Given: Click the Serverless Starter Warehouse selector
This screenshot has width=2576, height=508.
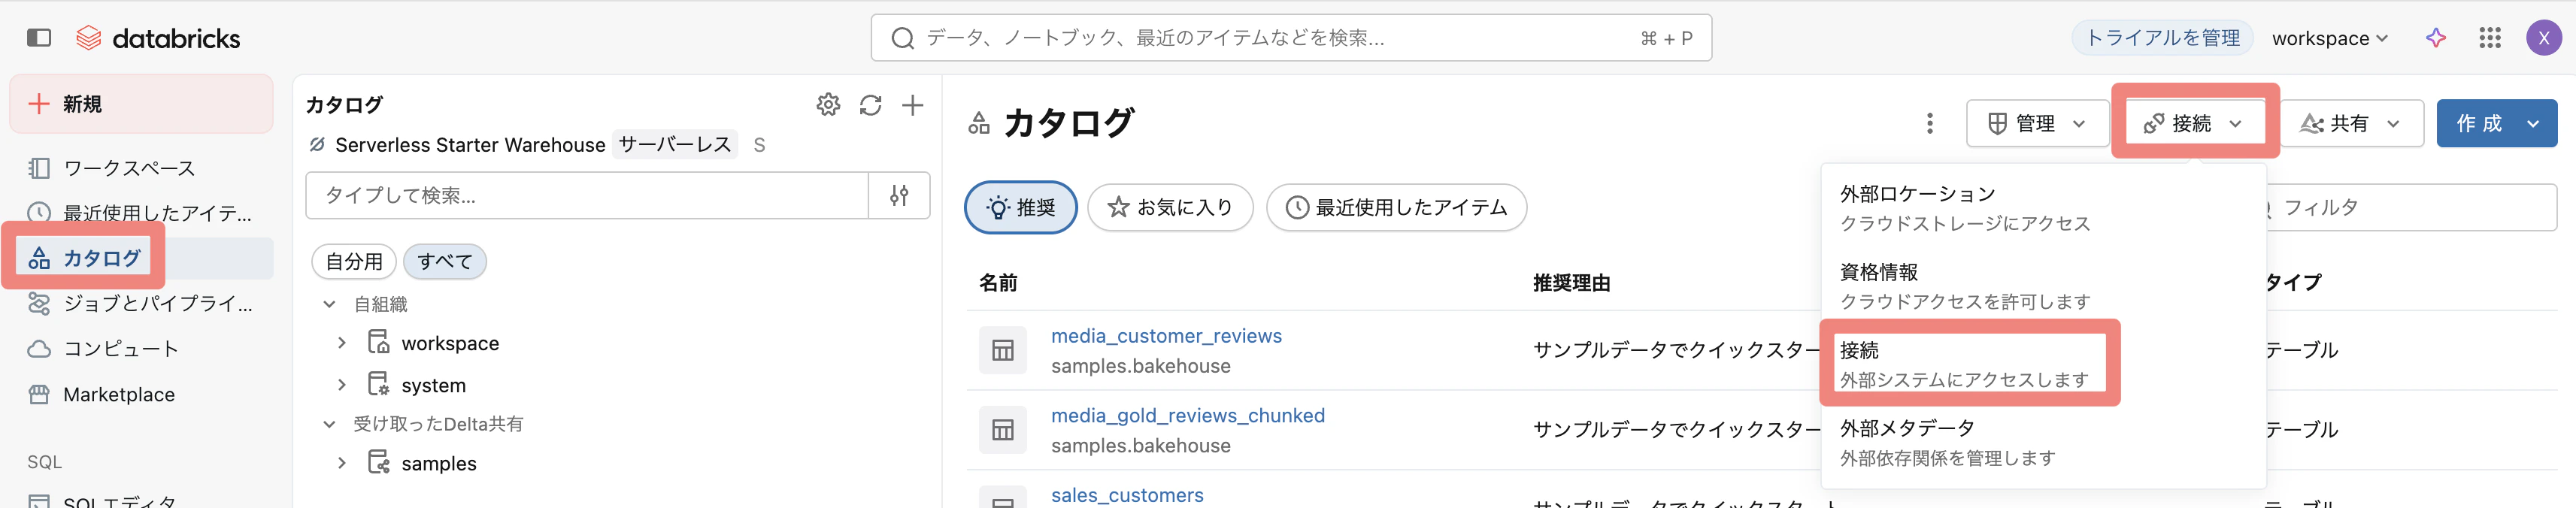Looking at the screenshot, I should pyautogui.click(x=535, y=145).
